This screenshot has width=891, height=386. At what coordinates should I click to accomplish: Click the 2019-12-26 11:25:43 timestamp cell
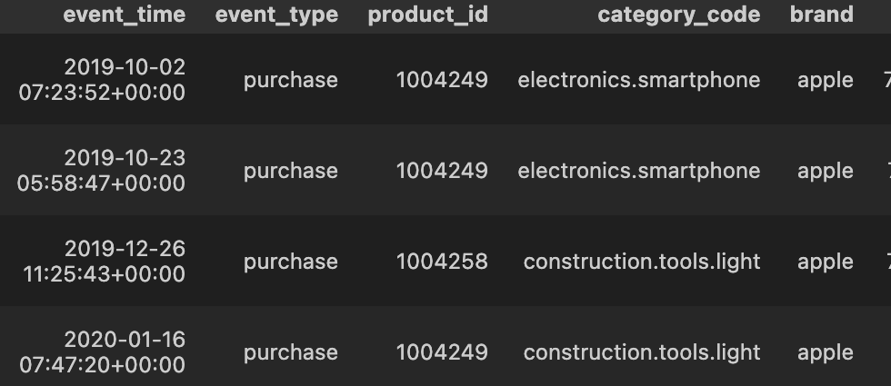[x=104, y=262]
